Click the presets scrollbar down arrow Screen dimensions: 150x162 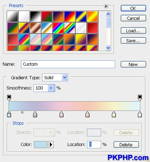(108, 48)
